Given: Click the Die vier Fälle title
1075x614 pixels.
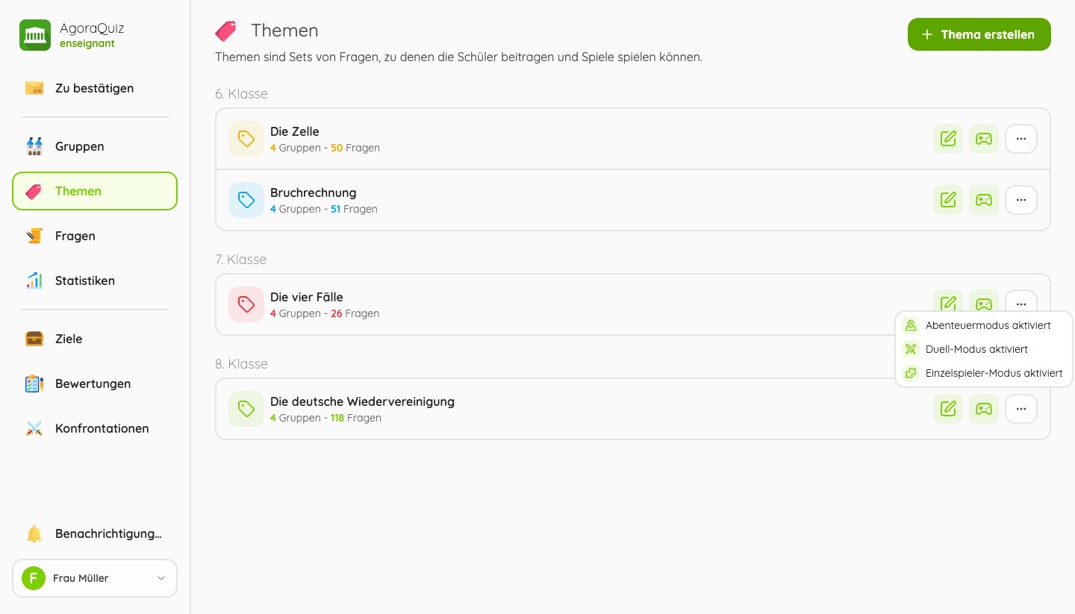Looking at the screenshot, I should 307,297.
